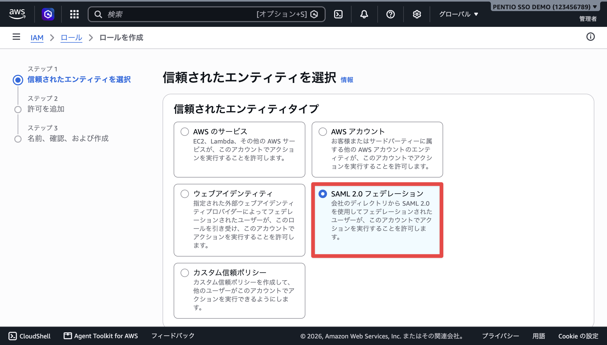Click step 1 信頼されたエンティティを選択
Screen dimensions: 607x345
[79, 80]
